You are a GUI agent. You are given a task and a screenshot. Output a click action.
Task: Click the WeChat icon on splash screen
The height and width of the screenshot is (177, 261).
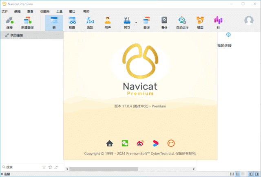[125, 143]
